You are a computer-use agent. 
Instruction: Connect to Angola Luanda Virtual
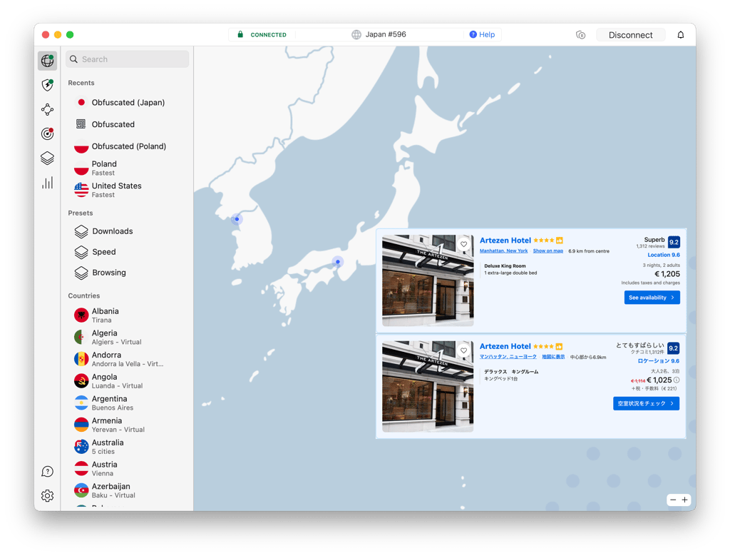127,381
